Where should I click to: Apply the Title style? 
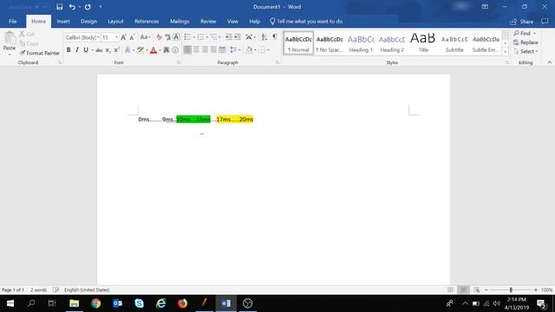pyautogui.click(x=423, y=43)
